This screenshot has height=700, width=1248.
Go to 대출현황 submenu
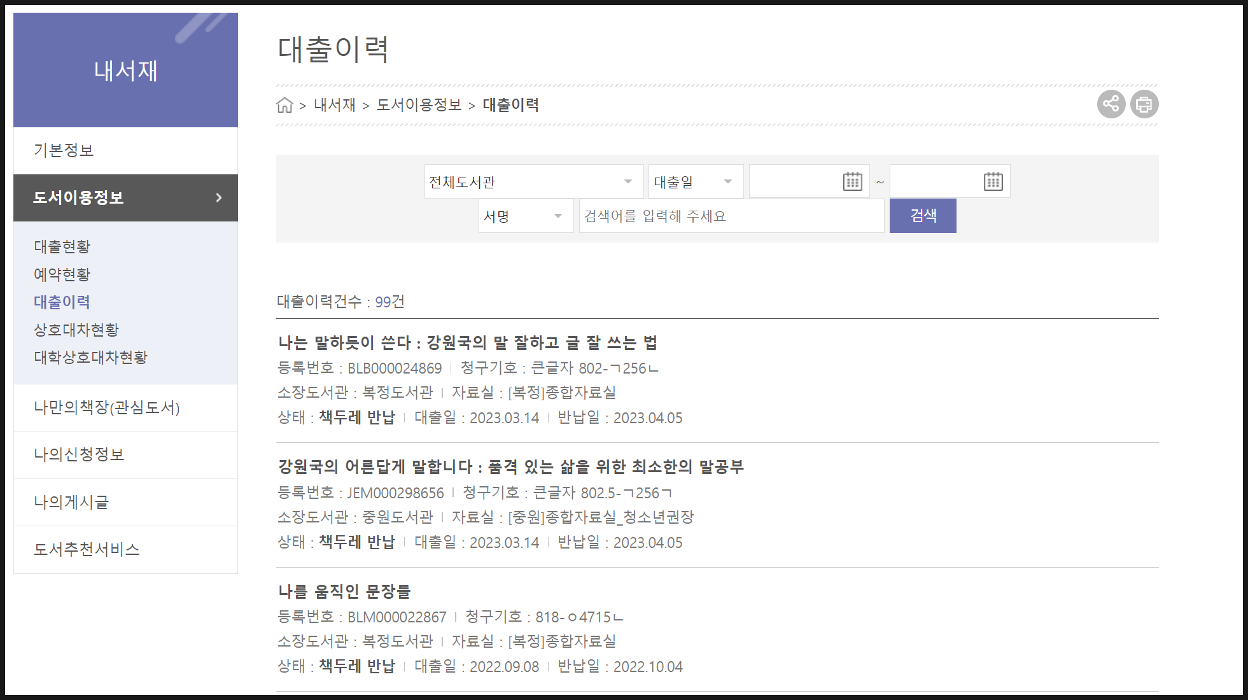(62, 246)
